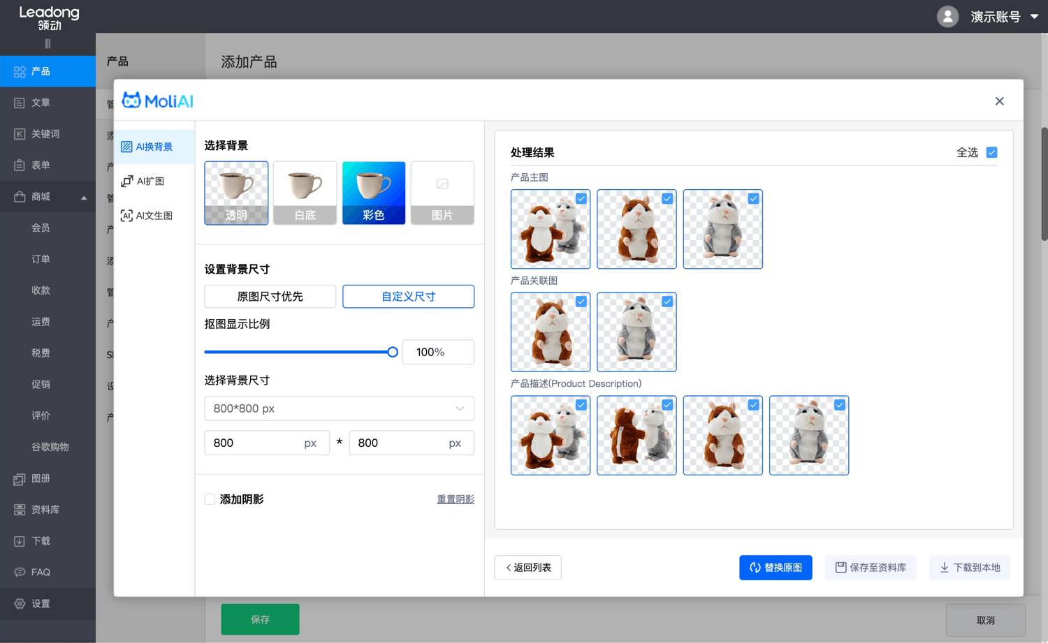1048x643 pixels.
Task: Click the 替换原图 button
Action: pyautogui.click(x=776, y=568)
